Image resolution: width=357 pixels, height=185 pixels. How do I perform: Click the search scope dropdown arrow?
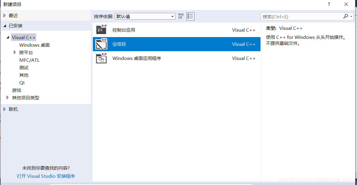point(352,17)
